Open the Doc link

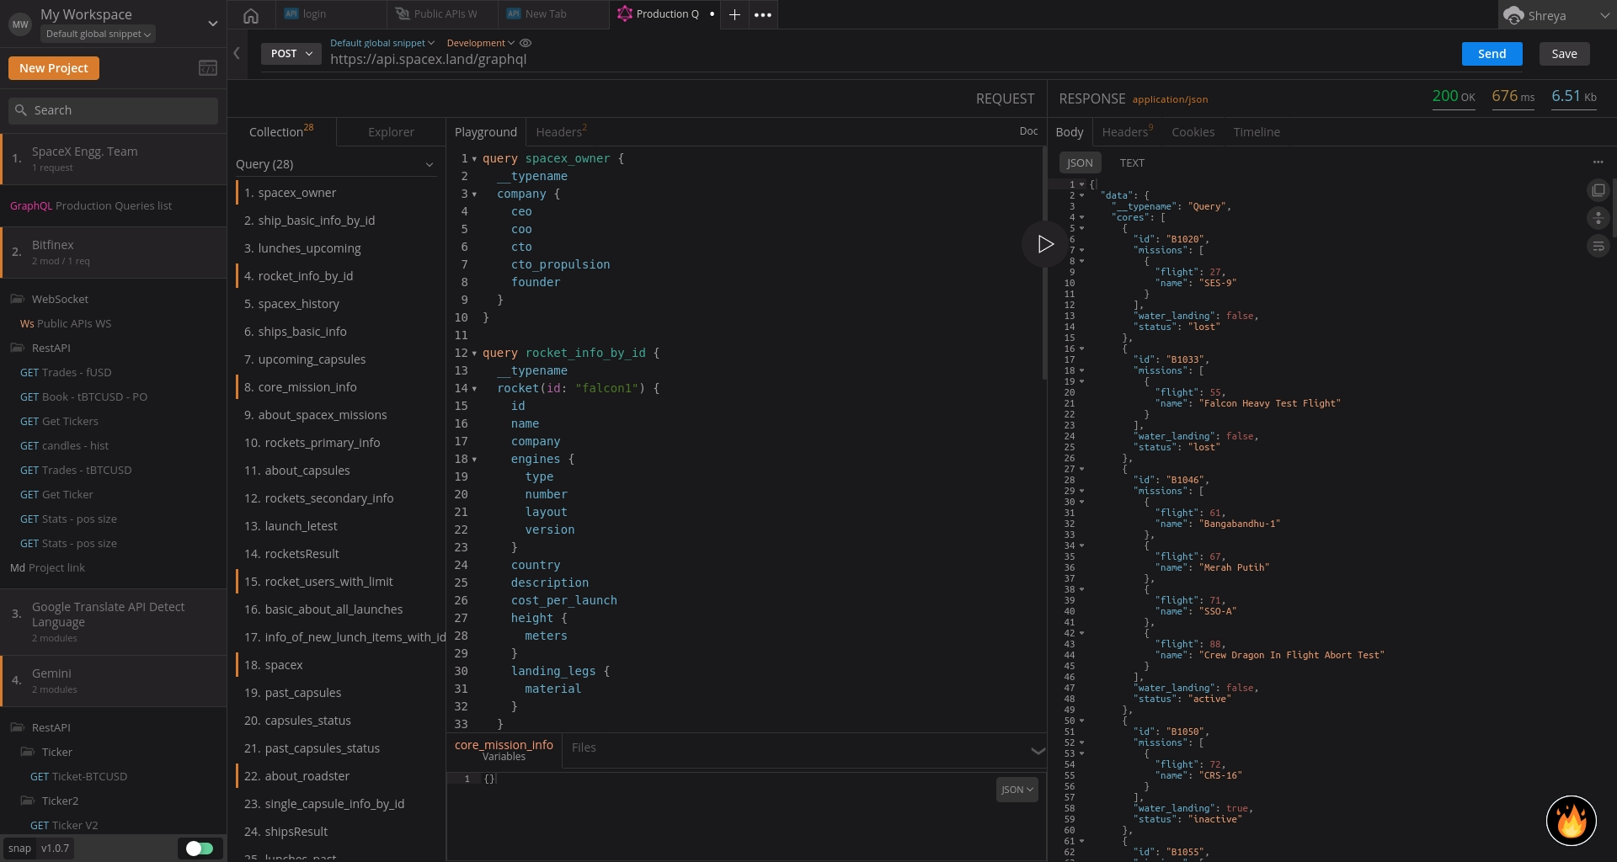pos(1028,131)
